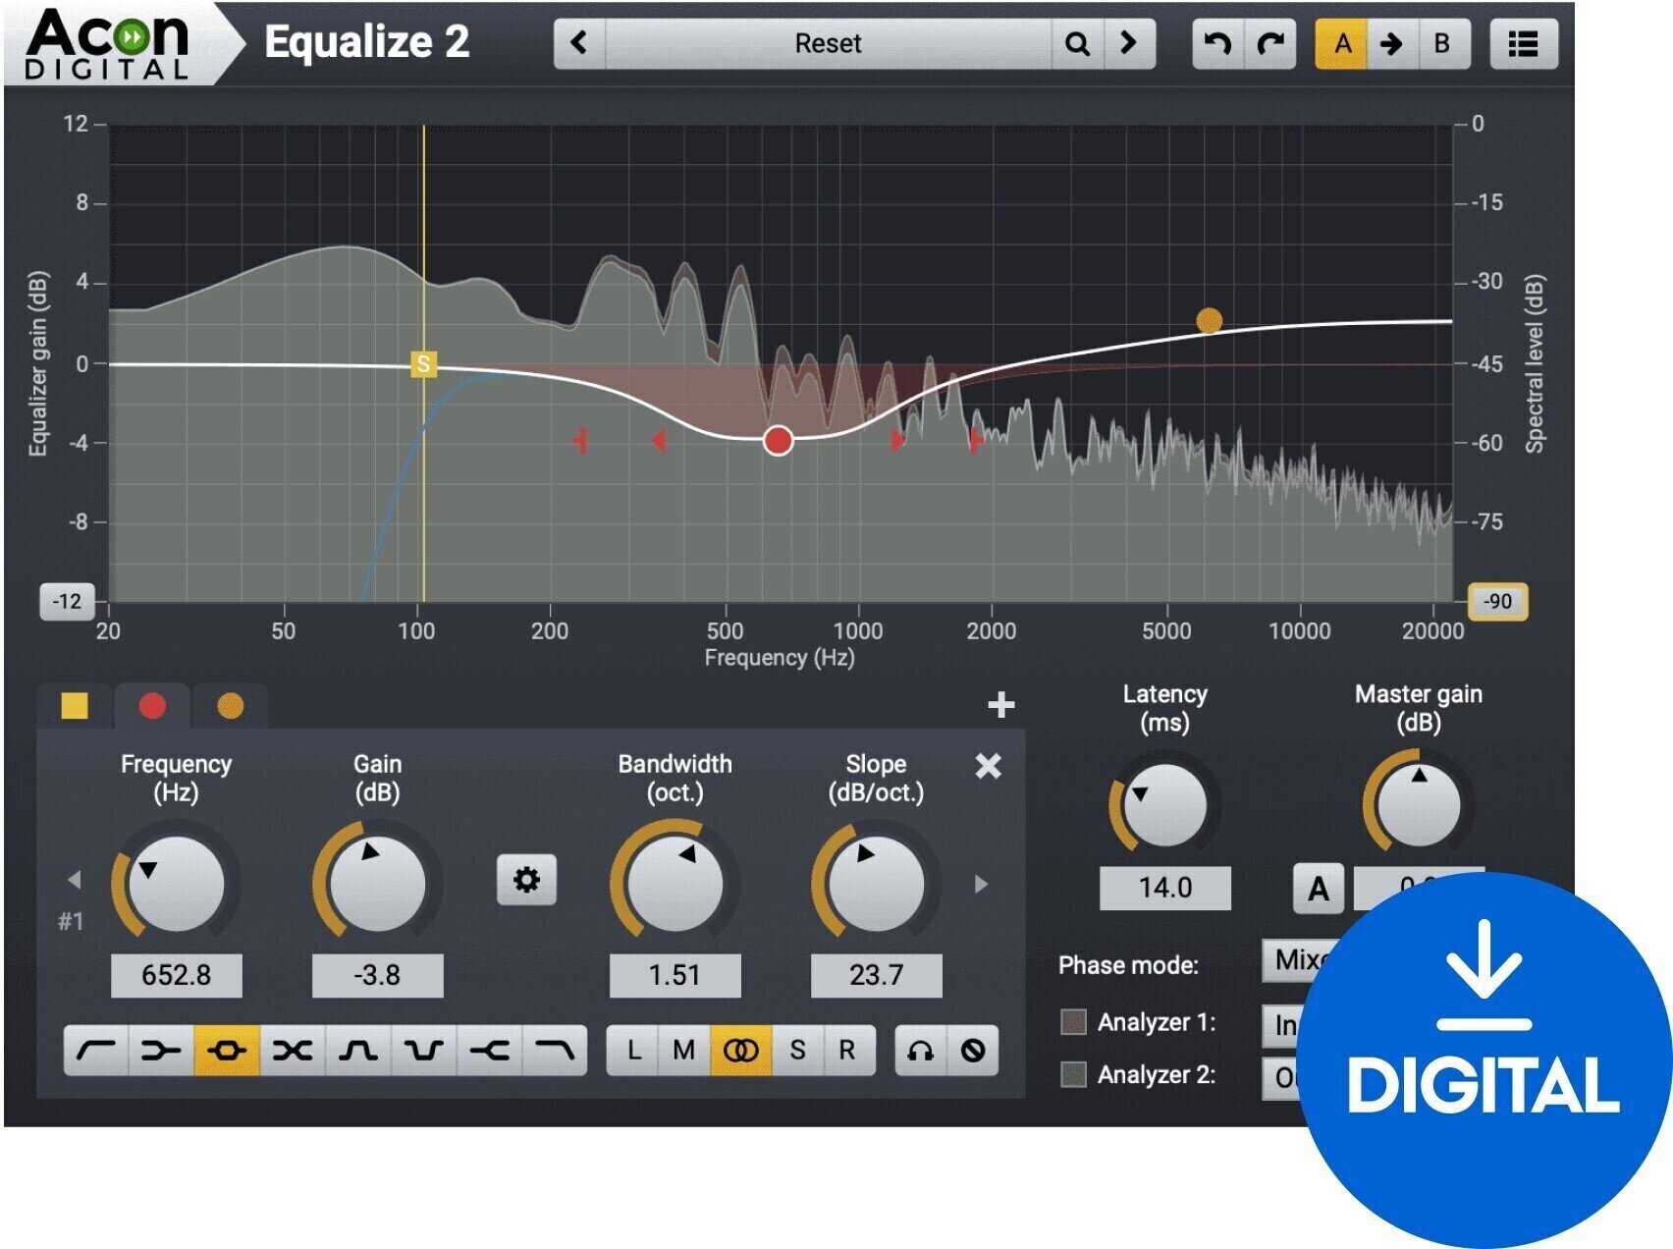Add a new band with the plus button
Viewport: 1673px width, 1249px height.
1002,705
